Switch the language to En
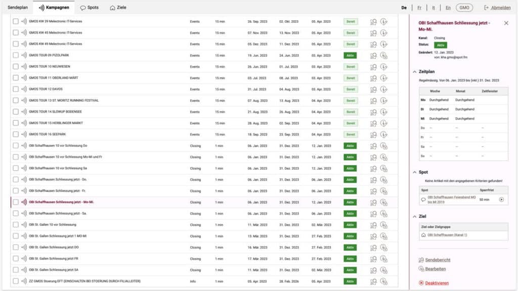The image size is (518, 291). tap(448, 8)
